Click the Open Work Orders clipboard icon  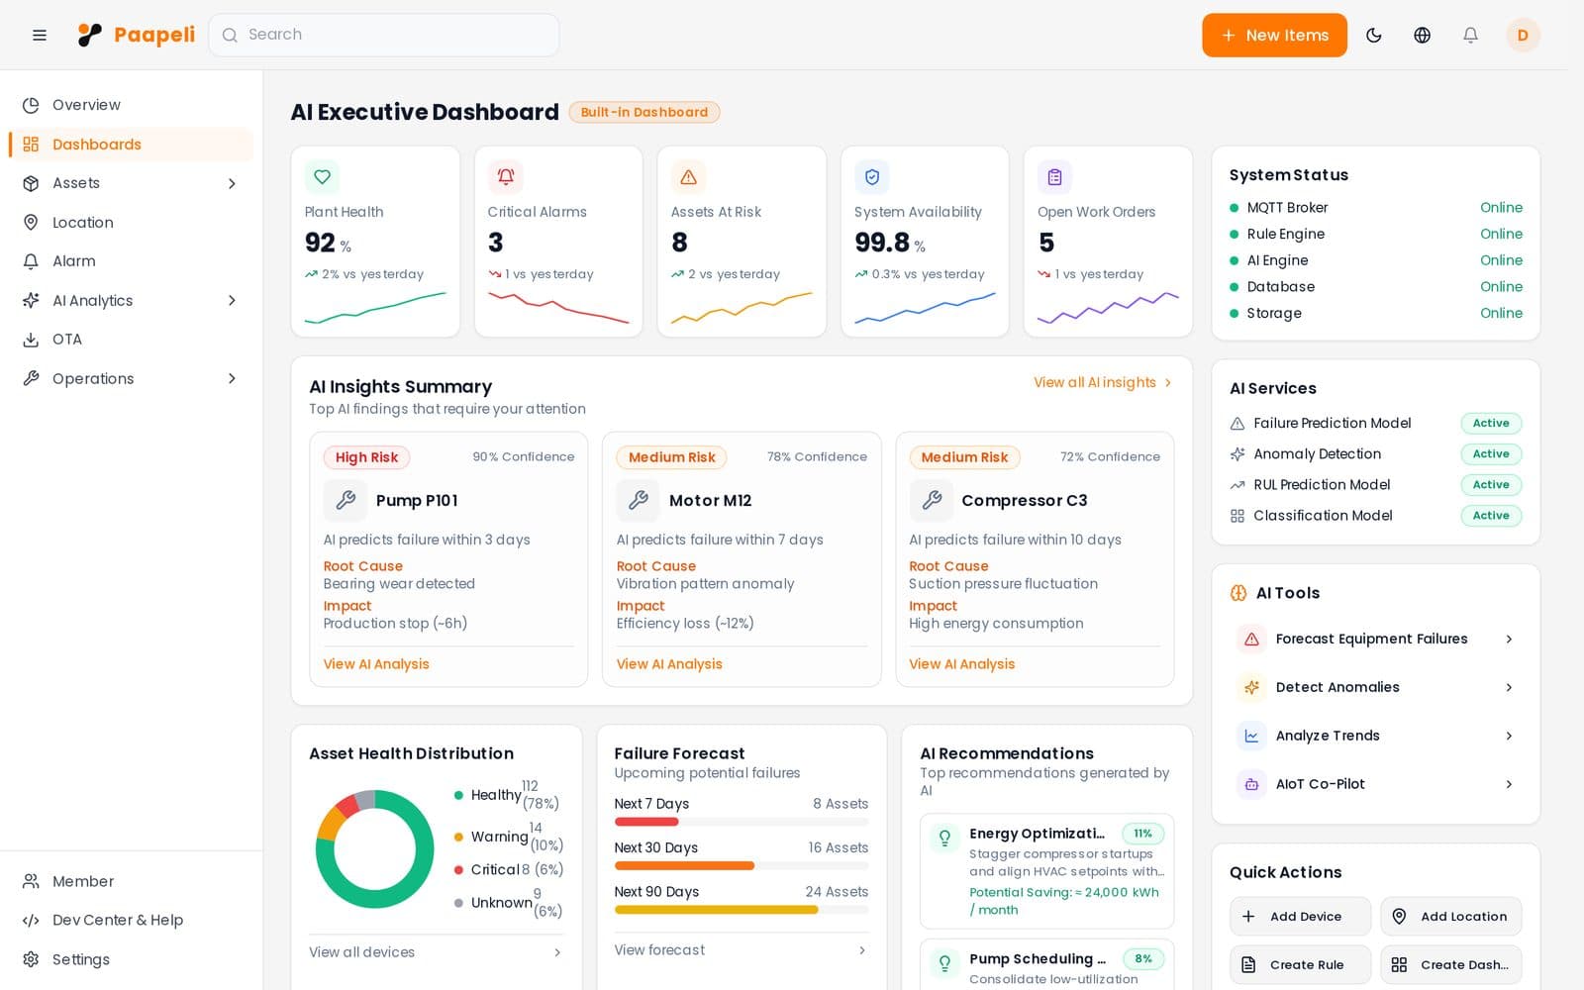(1055, 177)
